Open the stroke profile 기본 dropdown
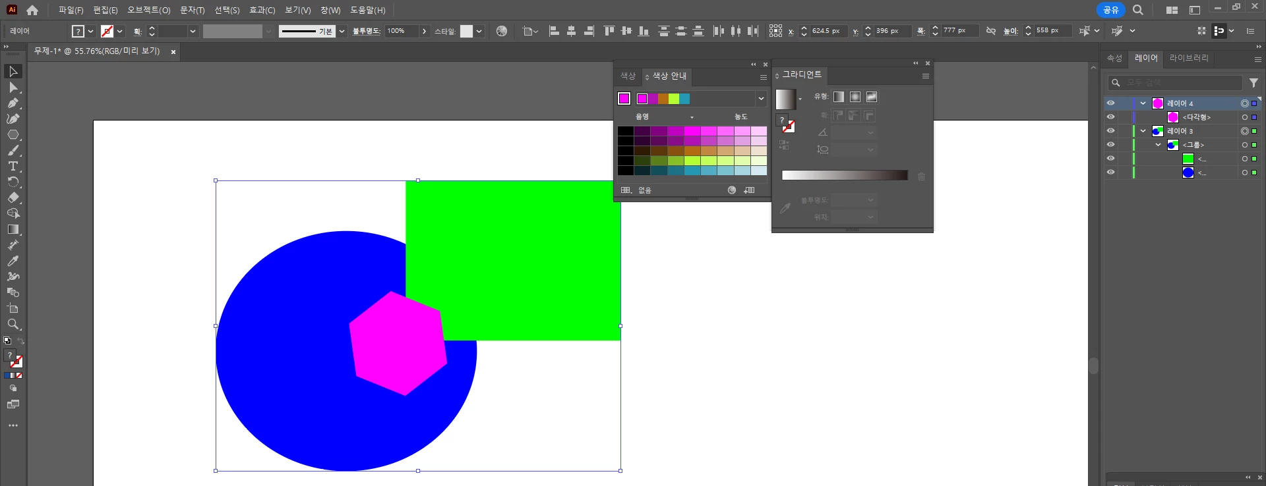The image size is (1266, 486). [342, 31]
